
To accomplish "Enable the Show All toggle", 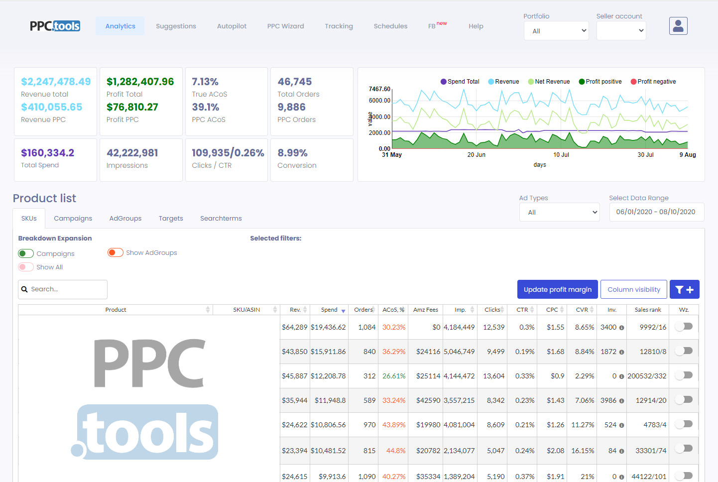I will click(25, 267).
